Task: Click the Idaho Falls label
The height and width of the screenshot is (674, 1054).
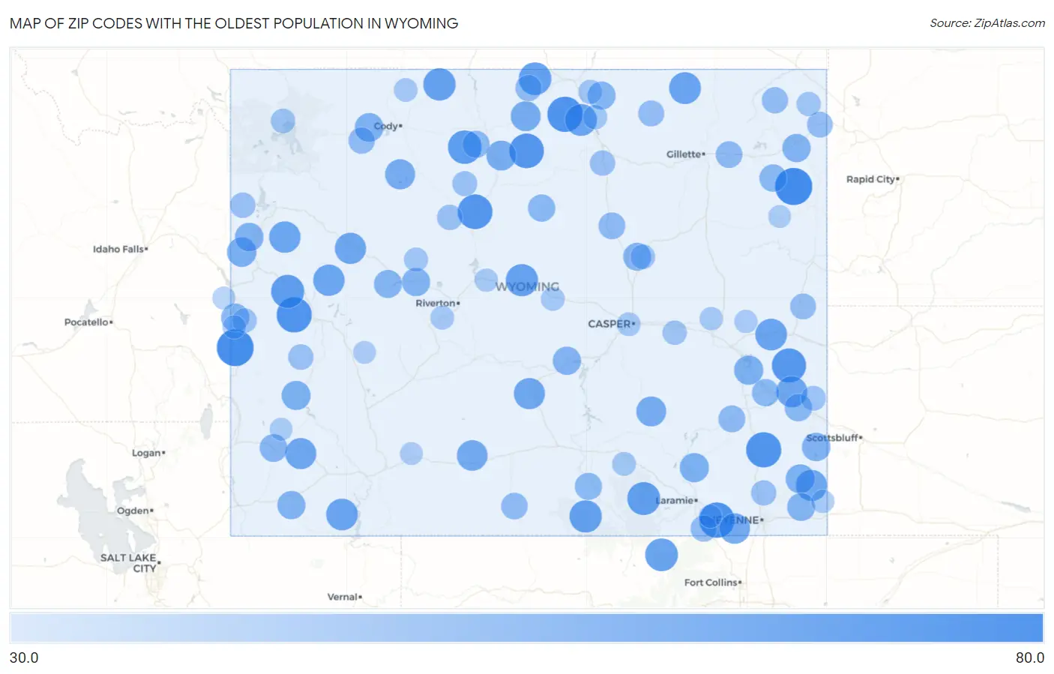Action: tap(120, 249)
